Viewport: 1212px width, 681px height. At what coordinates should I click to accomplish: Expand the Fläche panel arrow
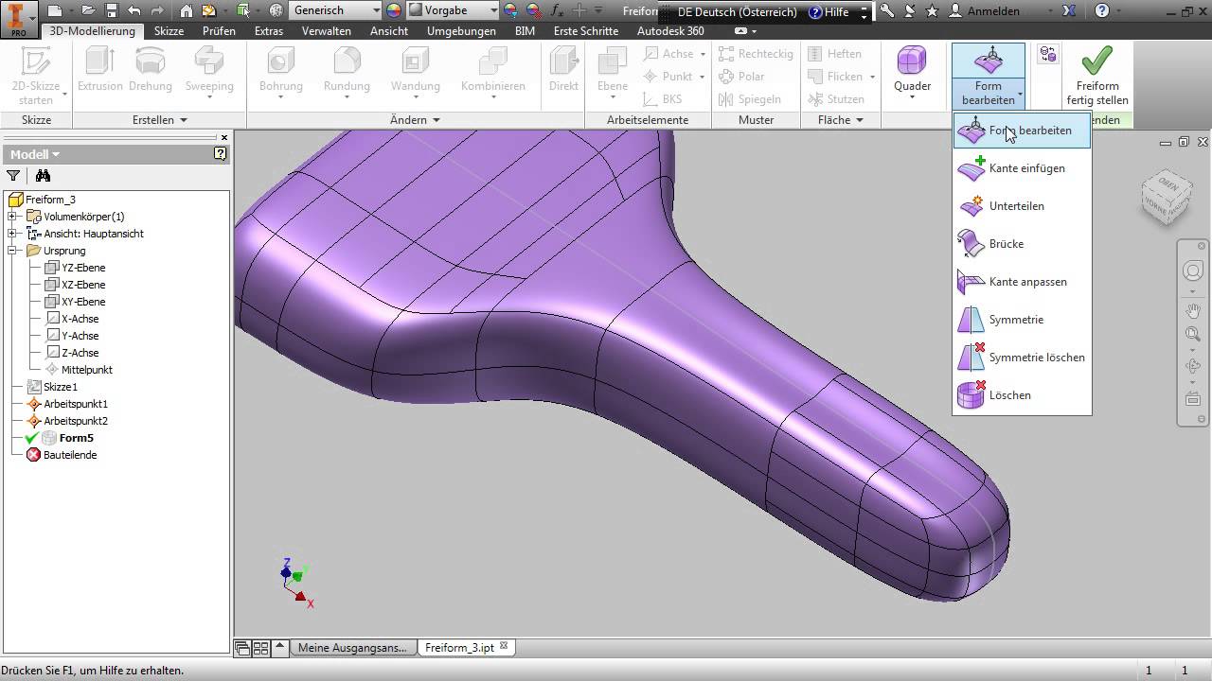click(x=860, y=120)
